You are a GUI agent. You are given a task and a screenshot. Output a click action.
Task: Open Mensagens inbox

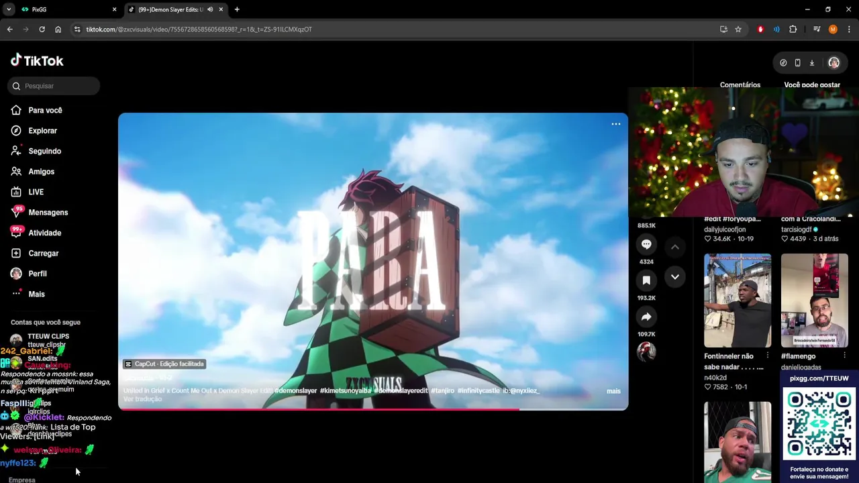[x=48, y=213]
